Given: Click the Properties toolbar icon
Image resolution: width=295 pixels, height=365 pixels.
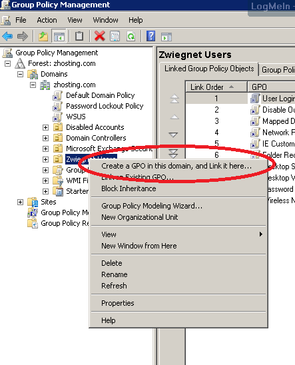Looking at the screenshot, I should 115,37.
